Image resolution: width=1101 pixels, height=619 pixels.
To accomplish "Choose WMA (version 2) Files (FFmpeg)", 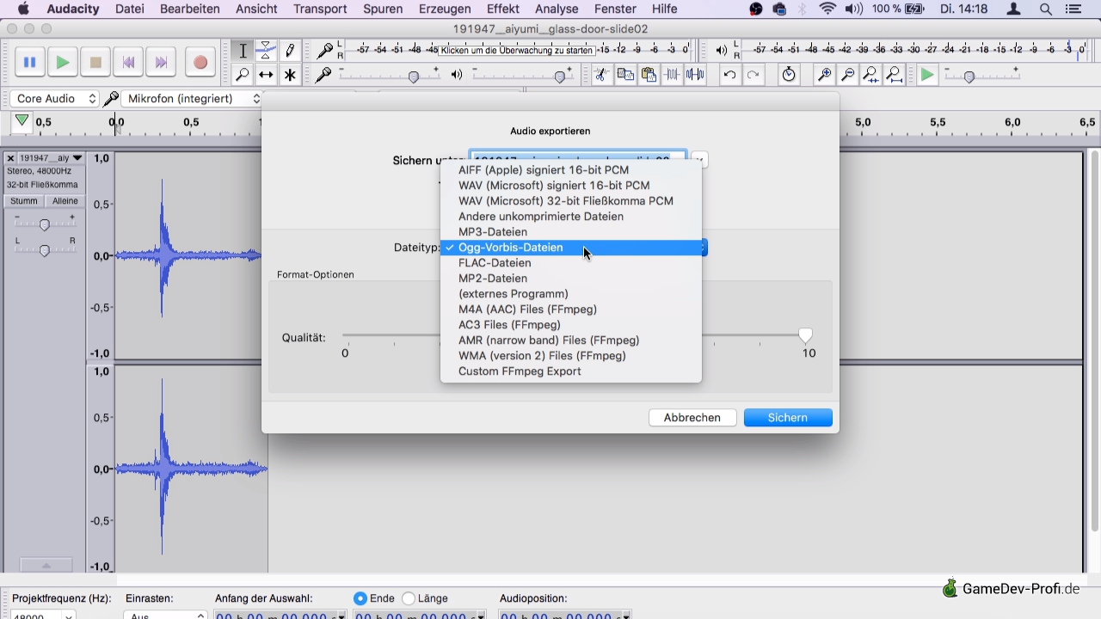I will 571,356.
